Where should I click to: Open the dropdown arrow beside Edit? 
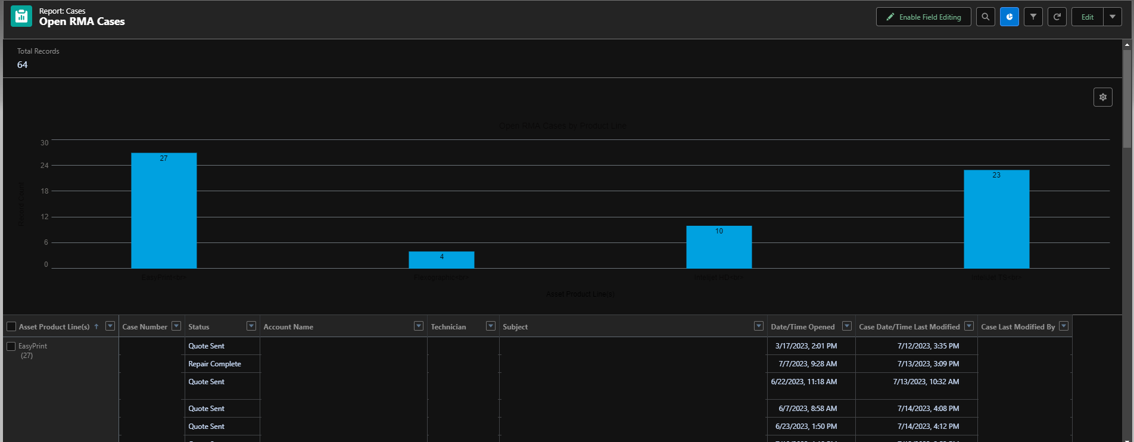[1113, 17]
